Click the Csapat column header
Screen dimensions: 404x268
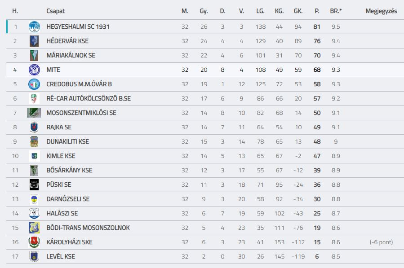tap(55, 11)
